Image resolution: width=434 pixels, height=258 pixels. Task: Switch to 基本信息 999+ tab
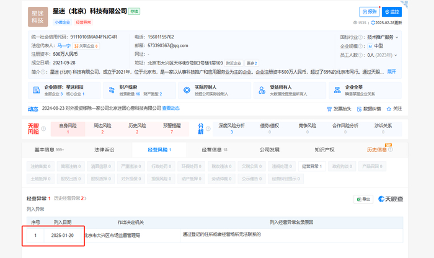pos(49,149)
